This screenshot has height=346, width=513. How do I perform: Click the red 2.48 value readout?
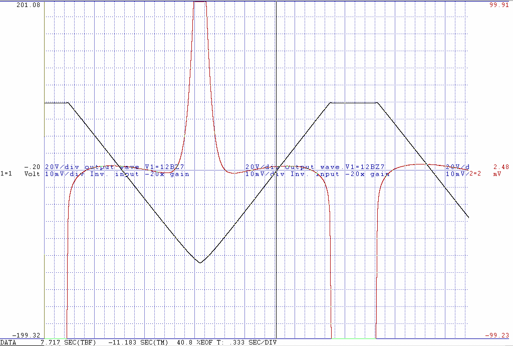point(500,167)
